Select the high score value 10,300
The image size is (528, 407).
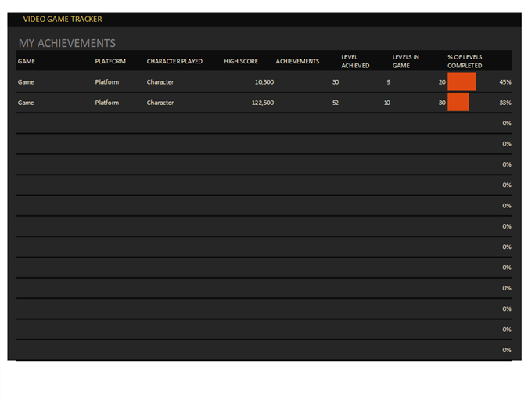(x=264, y=82)
